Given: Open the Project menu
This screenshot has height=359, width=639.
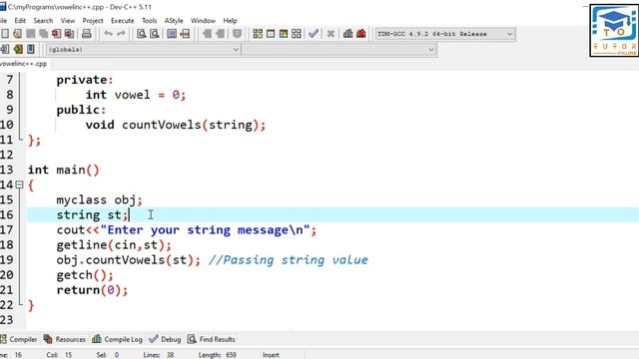Looking at the screenshot, I should click(x=93, y=21).
